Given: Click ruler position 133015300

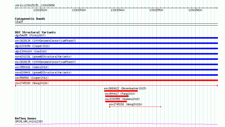Looking at the screenshot, I should [79, 10].
